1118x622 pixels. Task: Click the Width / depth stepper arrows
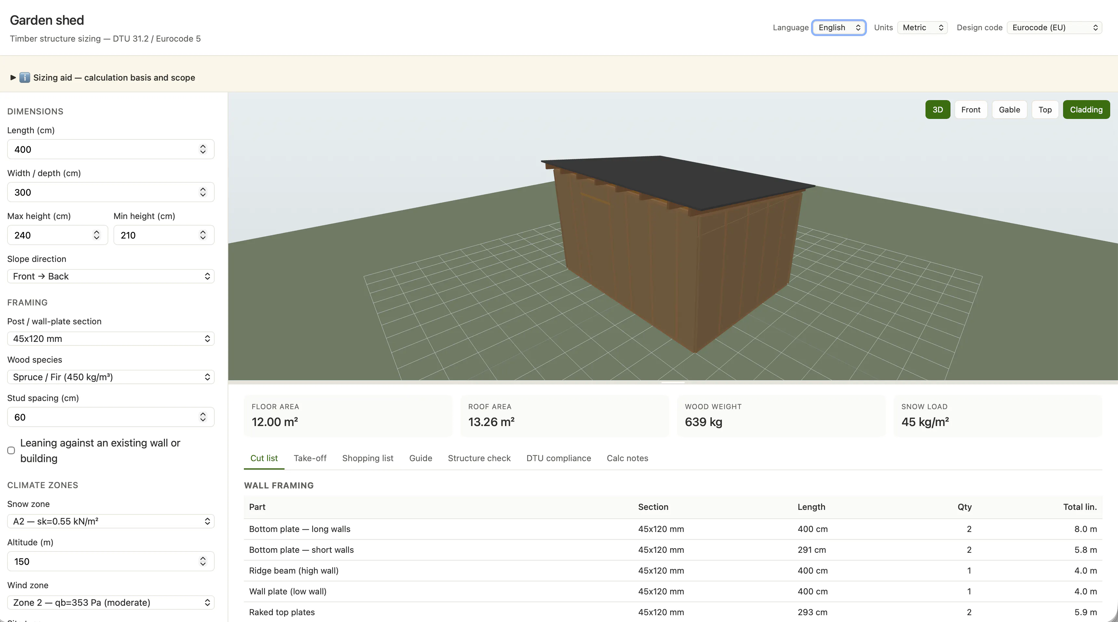pyautogui.click(x=203, y=192)
